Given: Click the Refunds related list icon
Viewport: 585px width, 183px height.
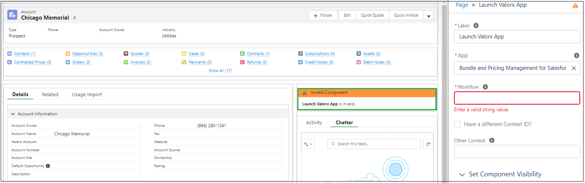Looking at the screenshot, I should [x=242, y=62].
